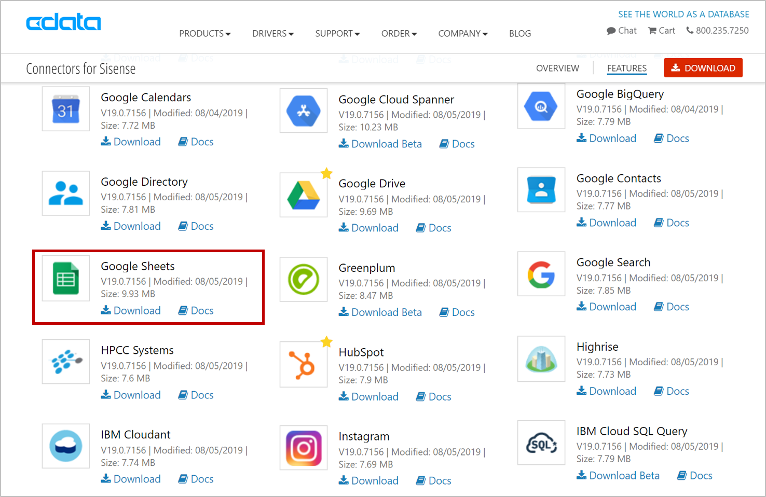Open the Highrise connector icon
Image resolution: width=766 pixels, height=497 pixels.
[x=541, y=359]
